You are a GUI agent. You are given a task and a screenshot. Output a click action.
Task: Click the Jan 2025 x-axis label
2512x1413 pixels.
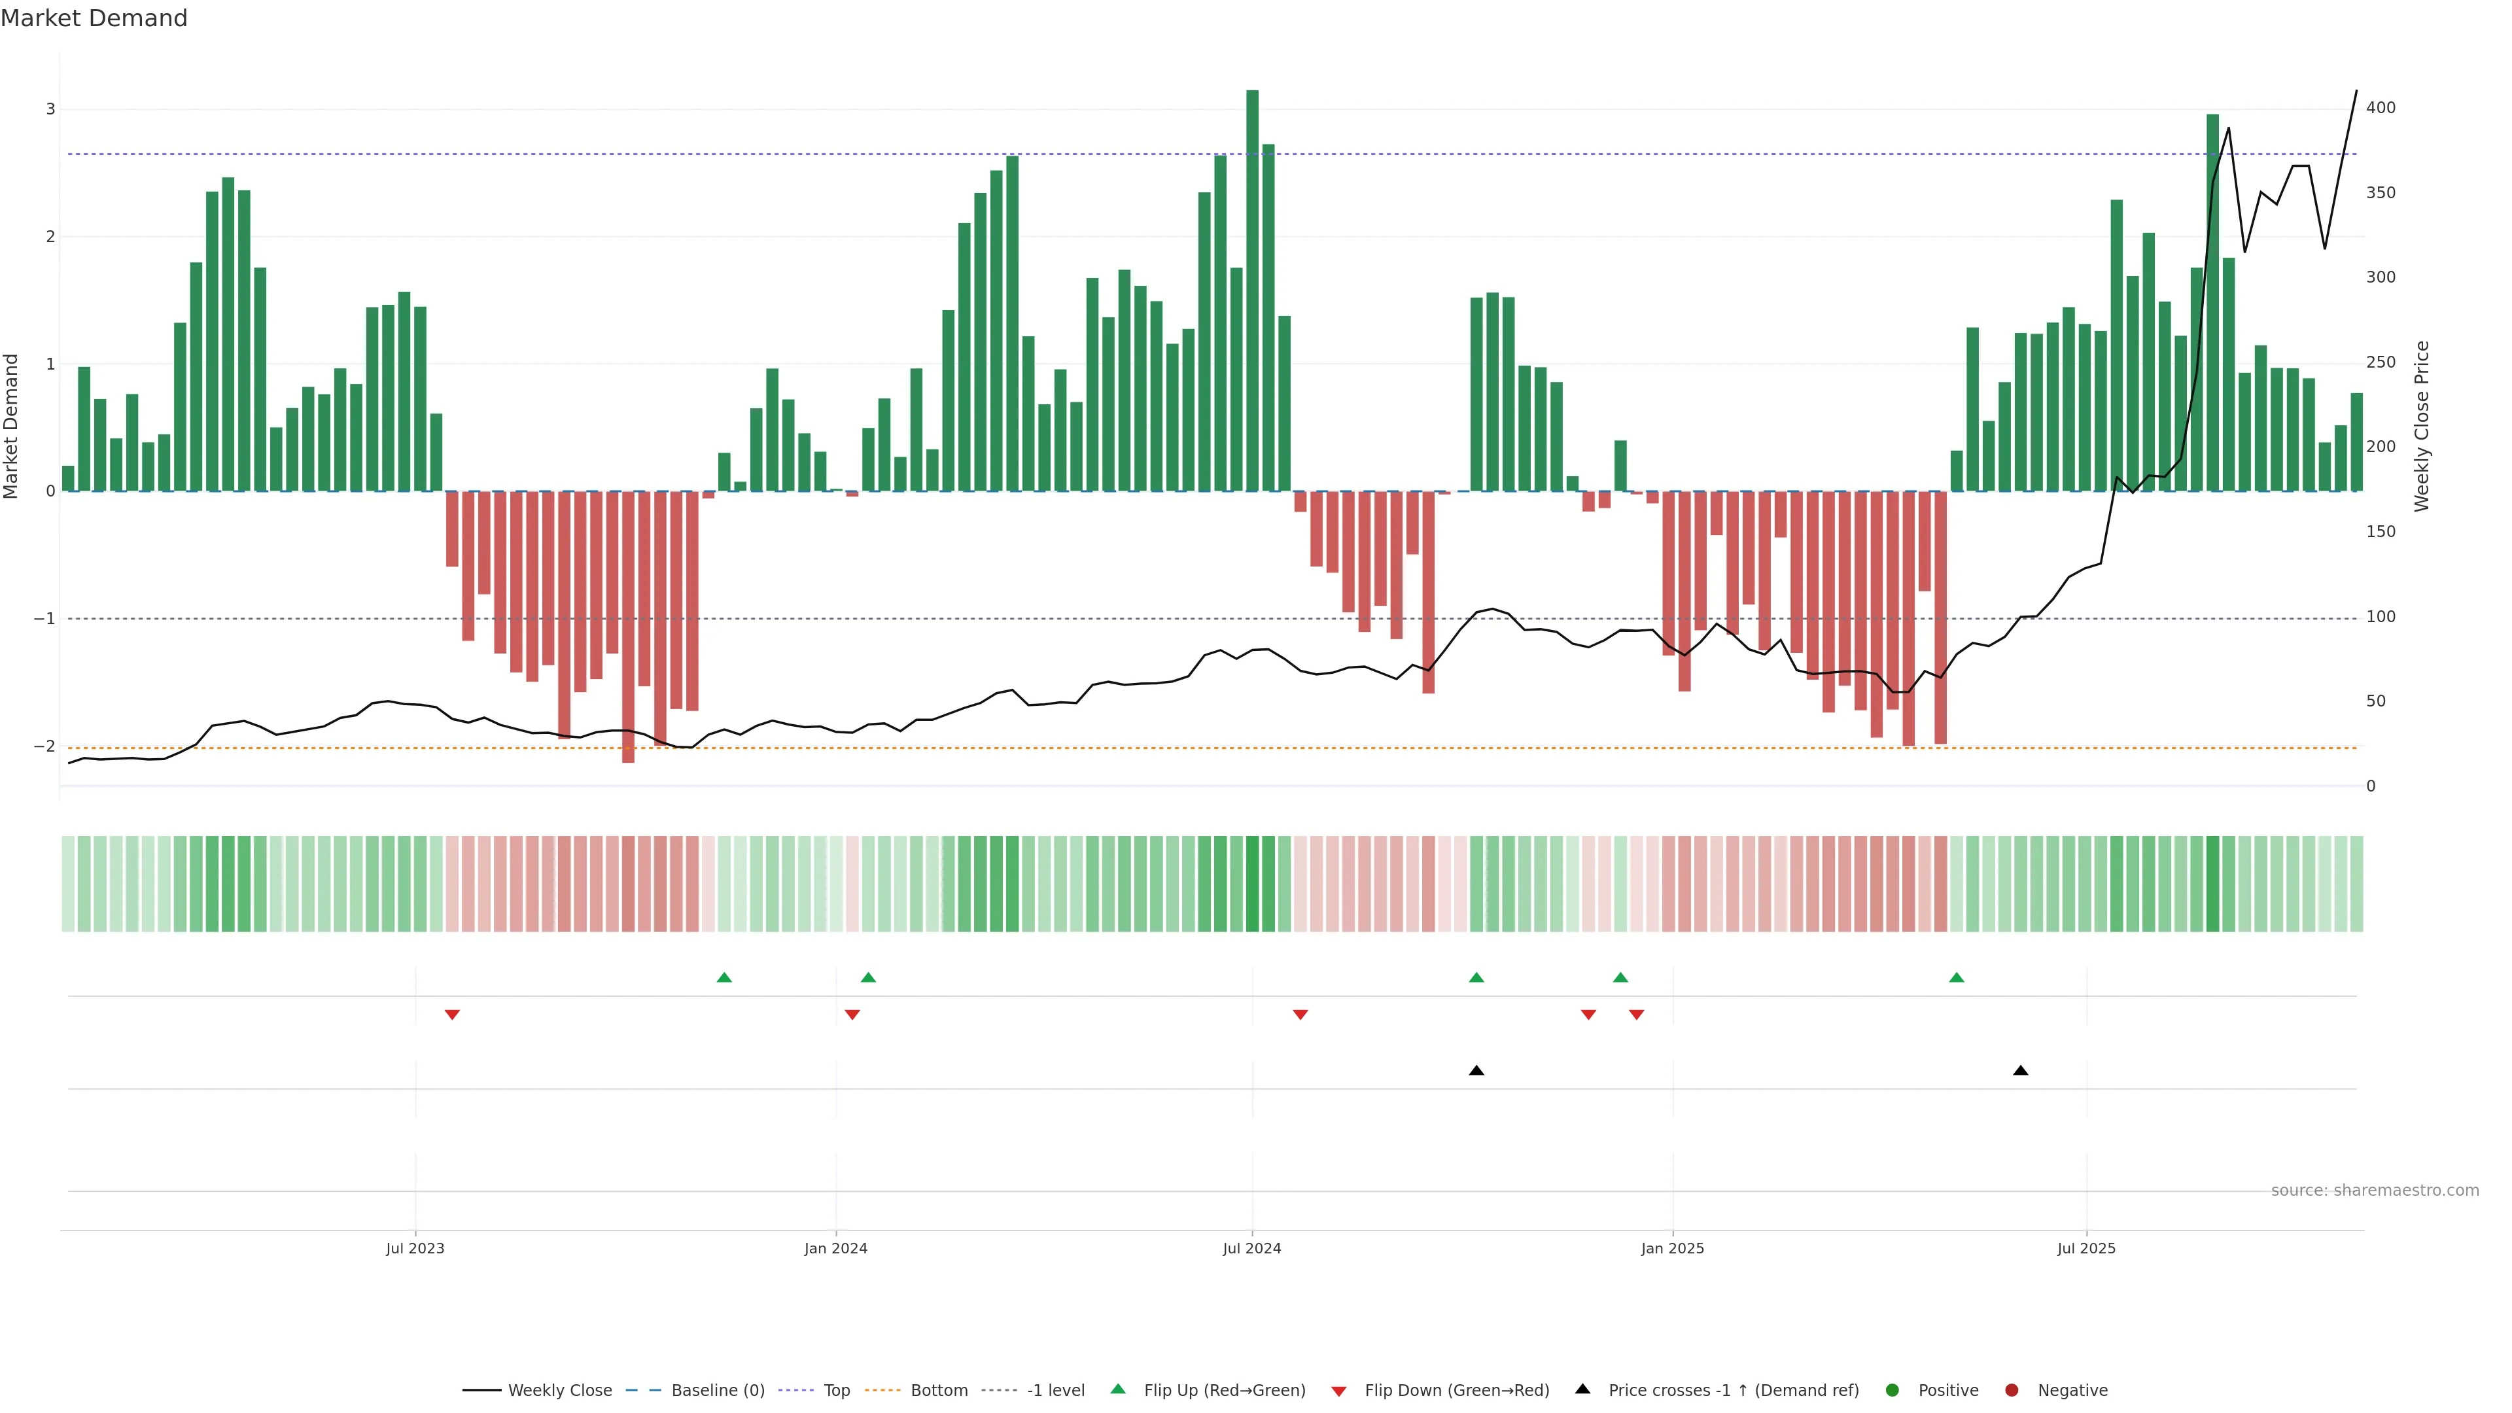tap(1673, 1248)
